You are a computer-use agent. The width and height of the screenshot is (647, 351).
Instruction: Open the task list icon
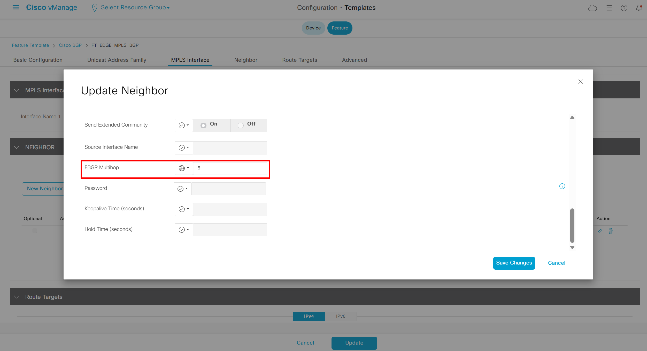click(609, 8)
